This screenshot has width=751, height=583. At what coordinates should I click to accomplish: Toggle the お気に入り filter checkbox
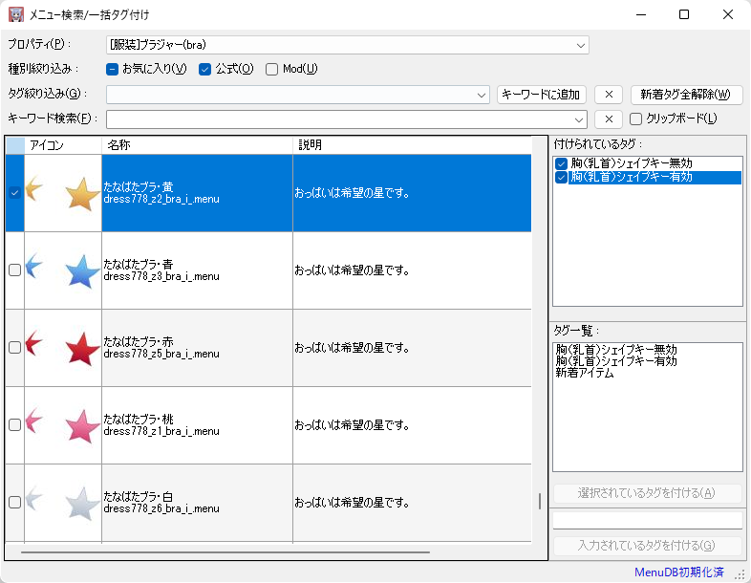click(112, 69)
